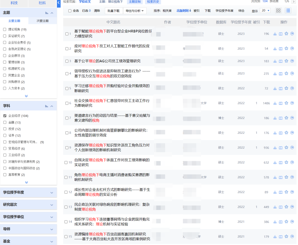Click the 批量下载 button
The height and width of the screenshot is (245, 298).
click(113, 11)
